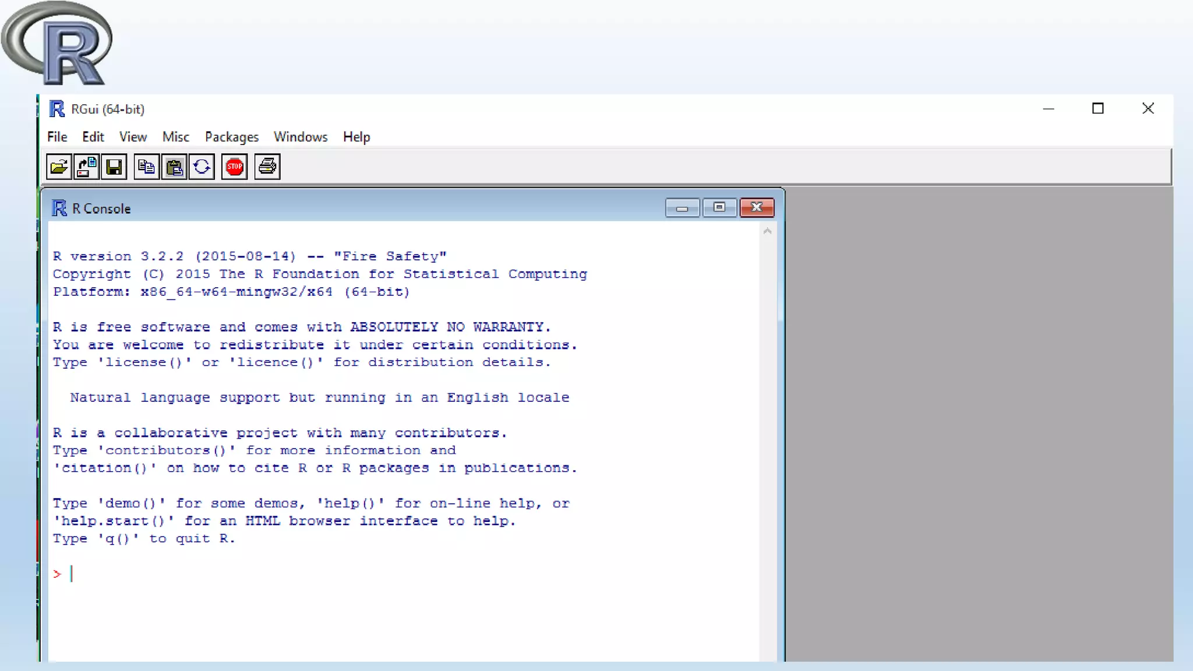Open the File menu
Image resolution: width=1193 pixels, height=671 pixels.
(57, 137)
